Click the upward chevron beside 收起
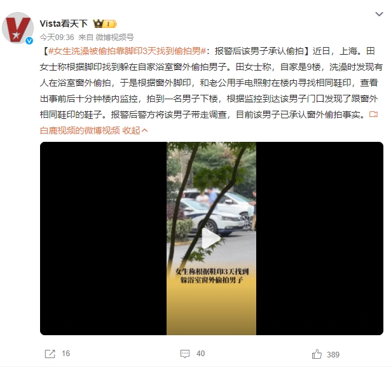Viewport: 391px width, 367px height. click(144, 130)
